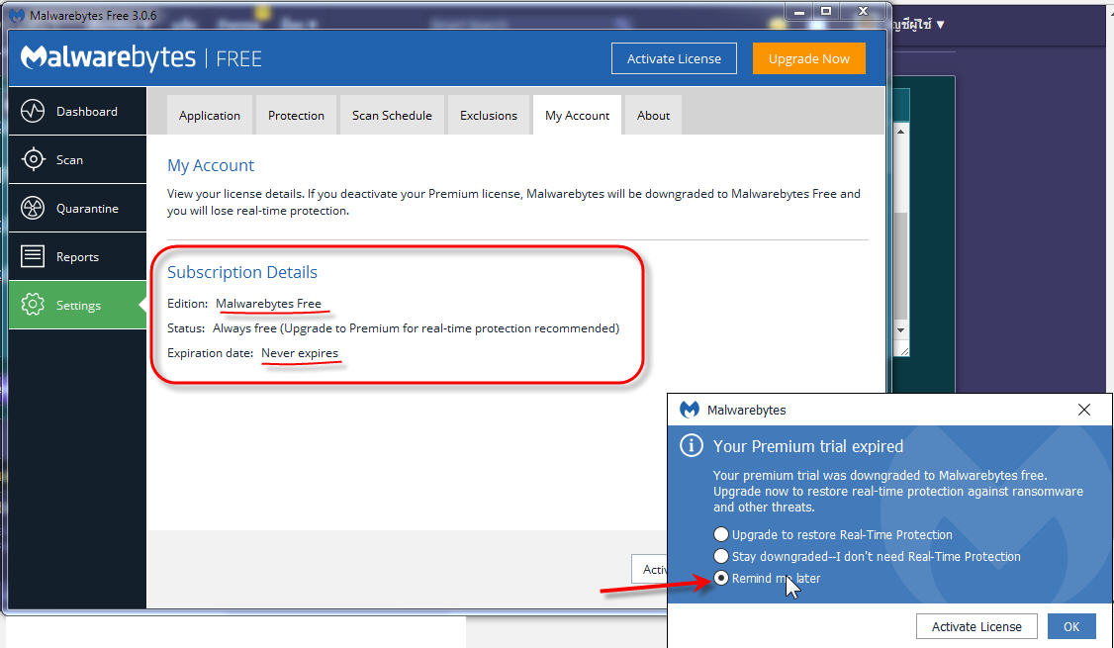1114x648 pixels.
Task: Click the info icon in trial popup
Action: click(x=691, y=445)
